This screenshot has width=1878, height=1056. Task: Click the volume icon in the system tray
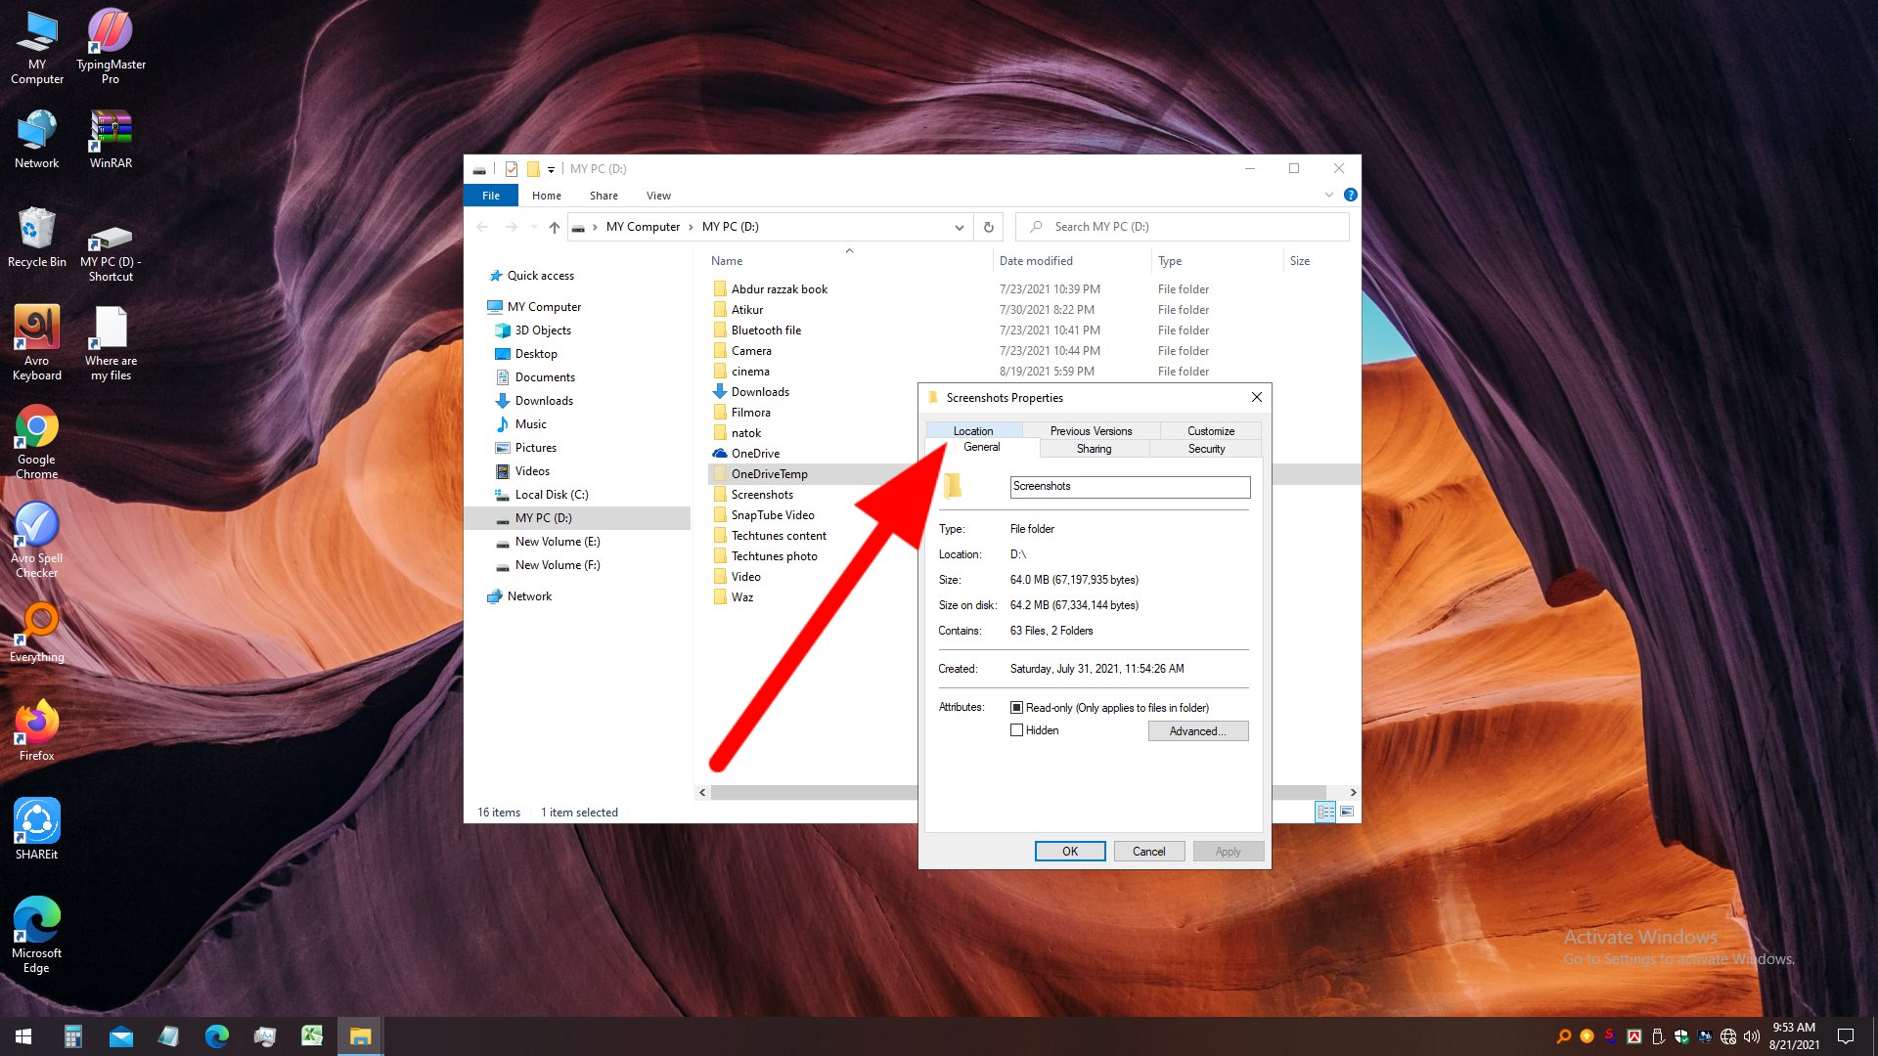pyautogui.click(x=1751, y=1035)
